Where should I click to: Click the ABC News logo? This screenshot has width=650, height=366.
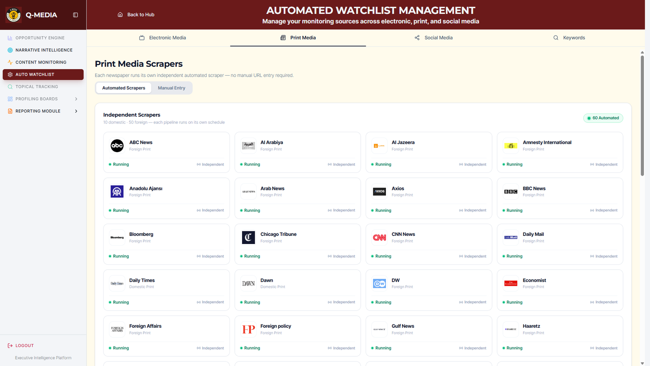tap(117, 146)
